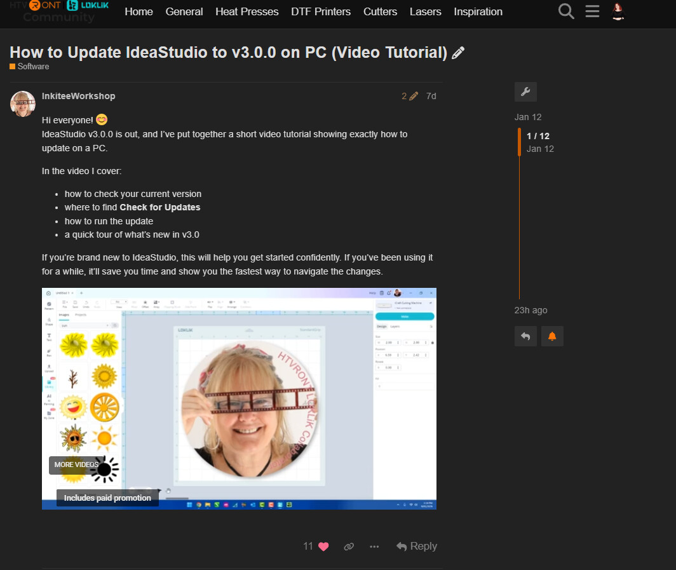676x570 pixels.
Task: Show more post actions via ellipsis
Action: [374, 546]
